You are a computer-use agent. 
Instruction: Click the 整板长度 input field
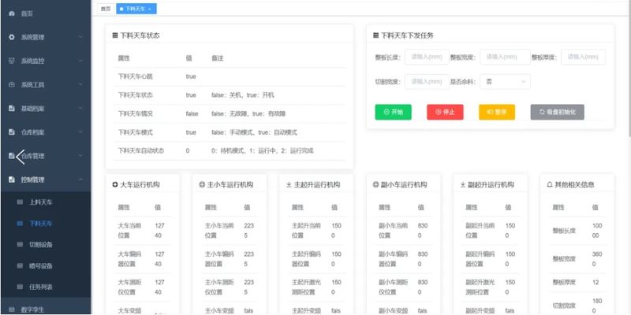pos(427,57)
